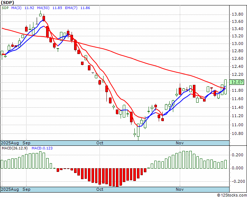This screenshot has width=247, height=198.
Task: Select the MACD:0.123 value readout
Action: pyautogui.click(x=42, y=148)
